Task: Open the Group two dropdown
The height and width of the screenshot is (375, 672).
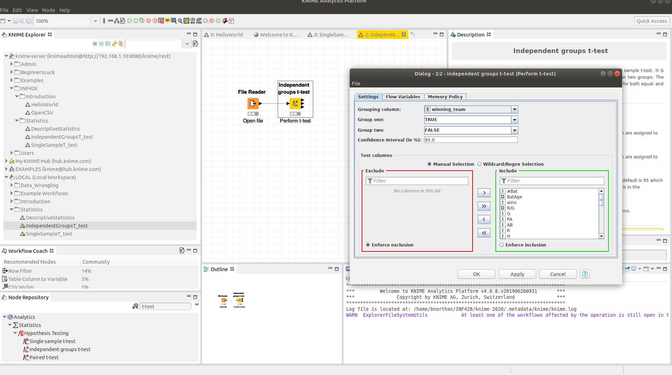Action: [514, 130]
